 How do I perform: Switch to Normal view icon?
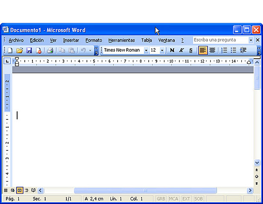coord(6,190)
